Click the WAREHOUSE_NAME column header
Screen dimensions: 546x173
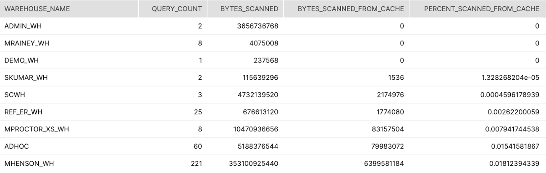(37, 9)
